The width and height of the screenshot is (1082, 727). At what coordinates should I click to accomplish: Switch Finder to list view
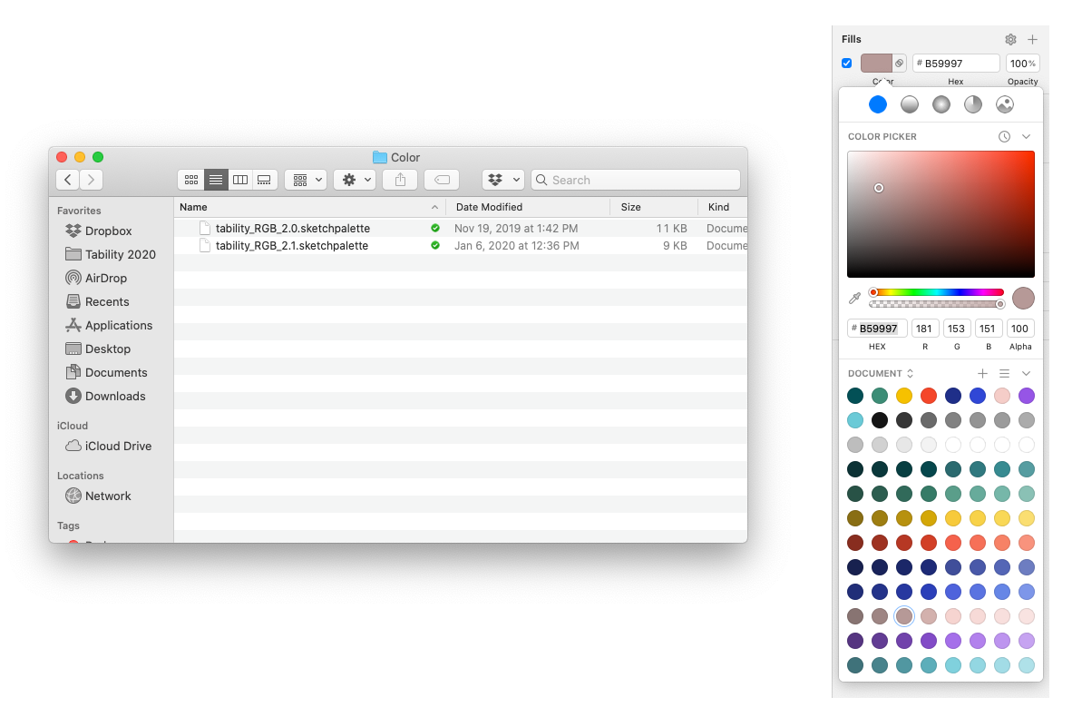pyautogui.click(x=216, y=180)
